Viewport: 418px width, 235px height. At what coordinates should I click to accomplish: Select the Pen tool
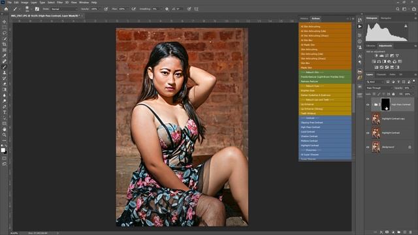[5, 106]
